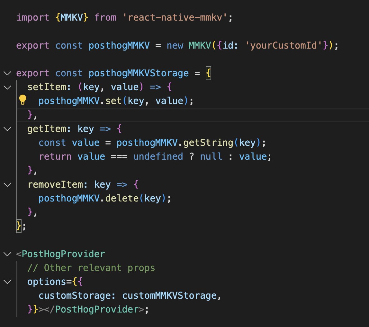Image resolution: width=369 pixels, height=327 pixels.
Task: Click the '// Other relevant props' comment
Action: (x=91, y=268)
